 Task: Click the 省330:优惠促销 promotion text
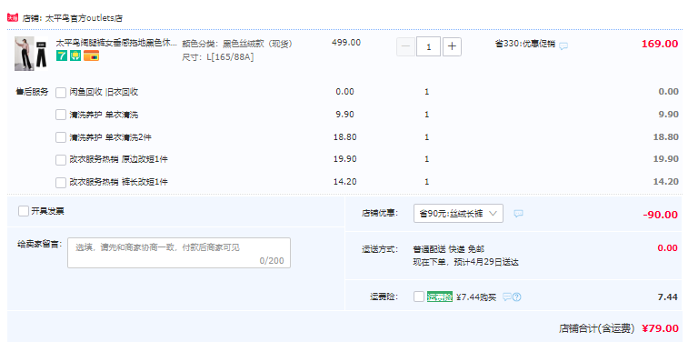tap(525, 44)
